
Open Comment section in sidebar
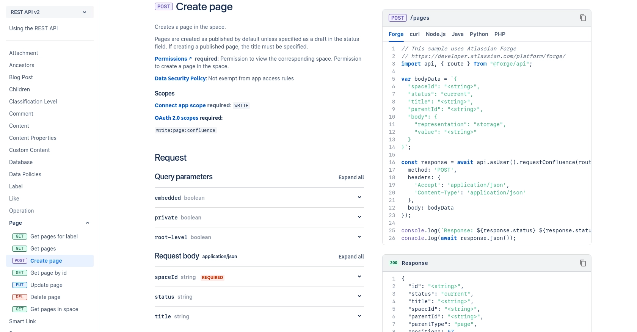(x=21, y=114)
